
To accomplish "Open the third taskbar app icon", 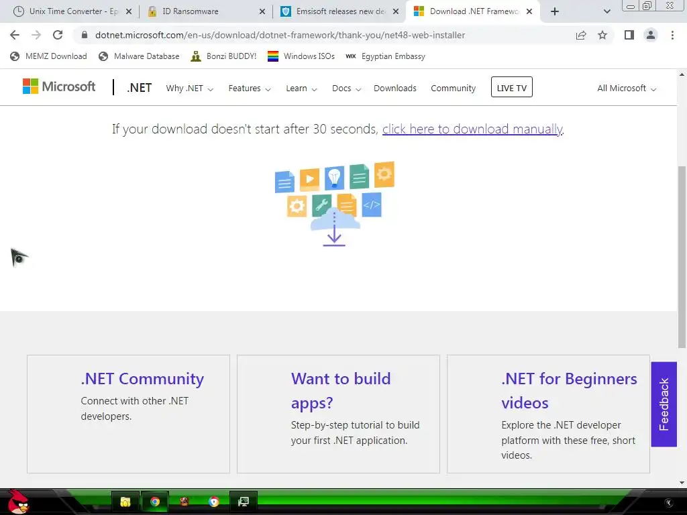I will pyautogui.click(x=184, y=502).
